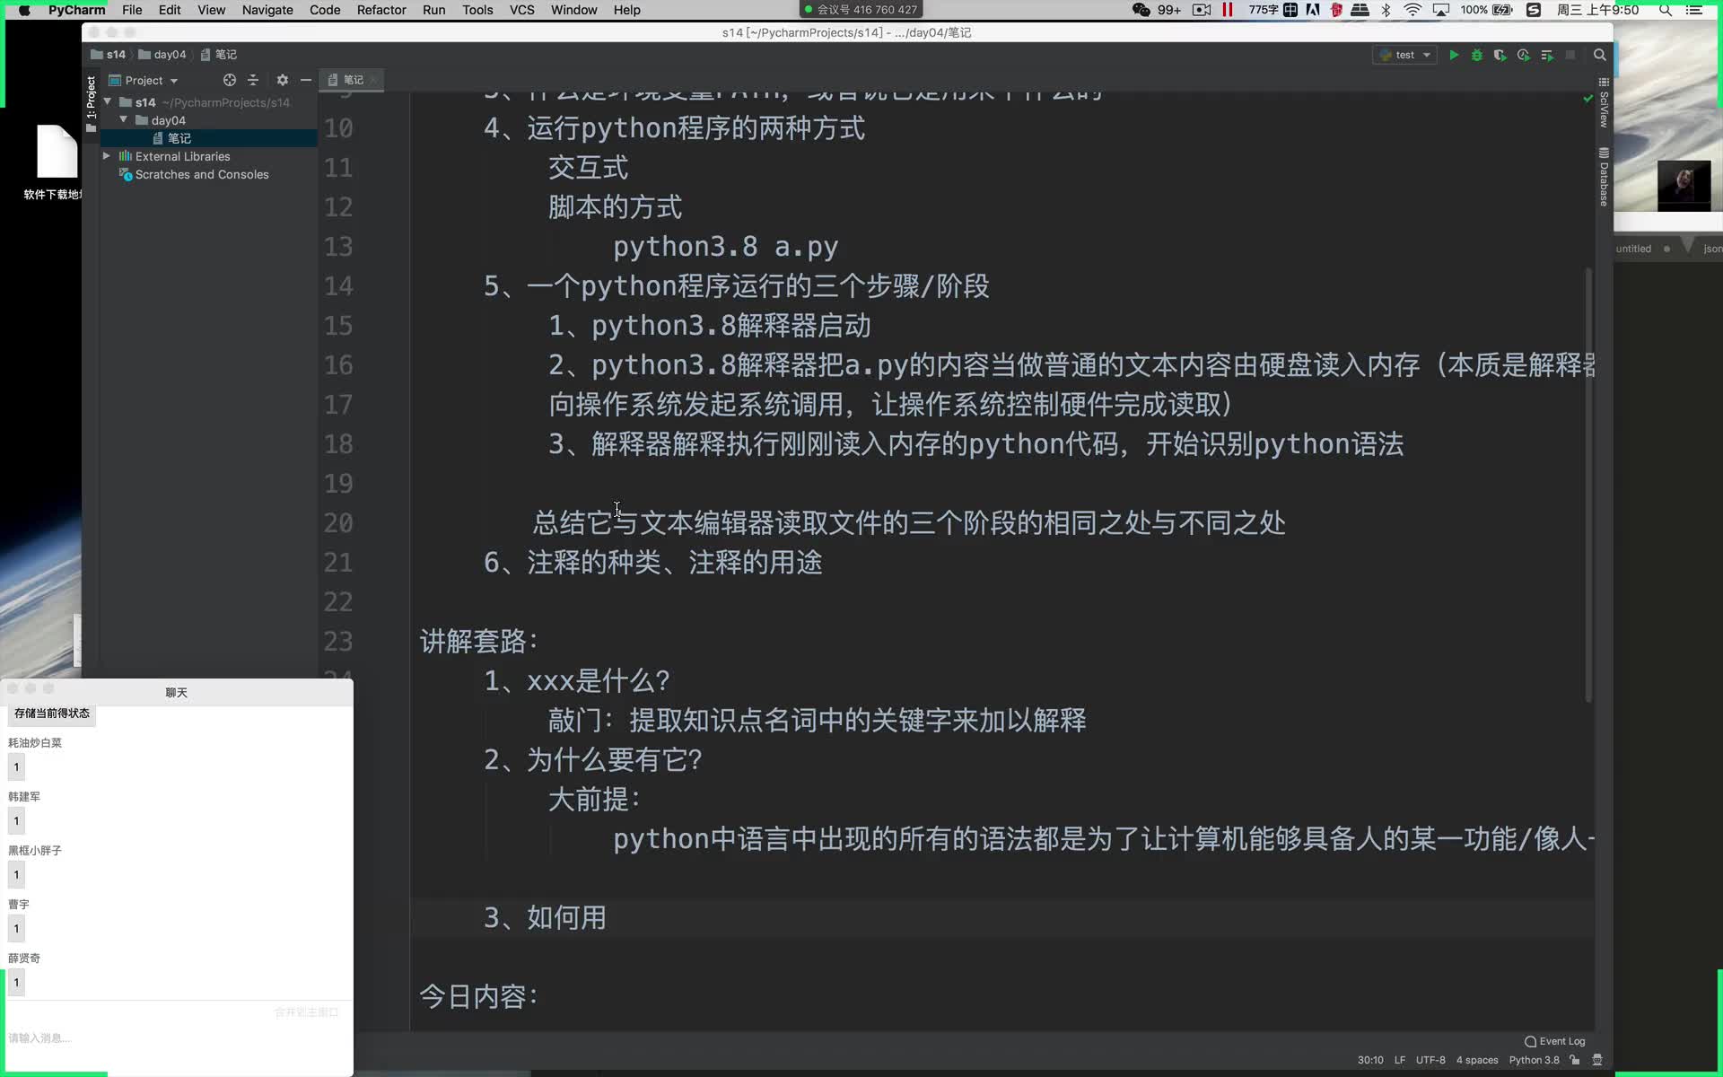Run the test configuration with green play icon

[1454, 55]
